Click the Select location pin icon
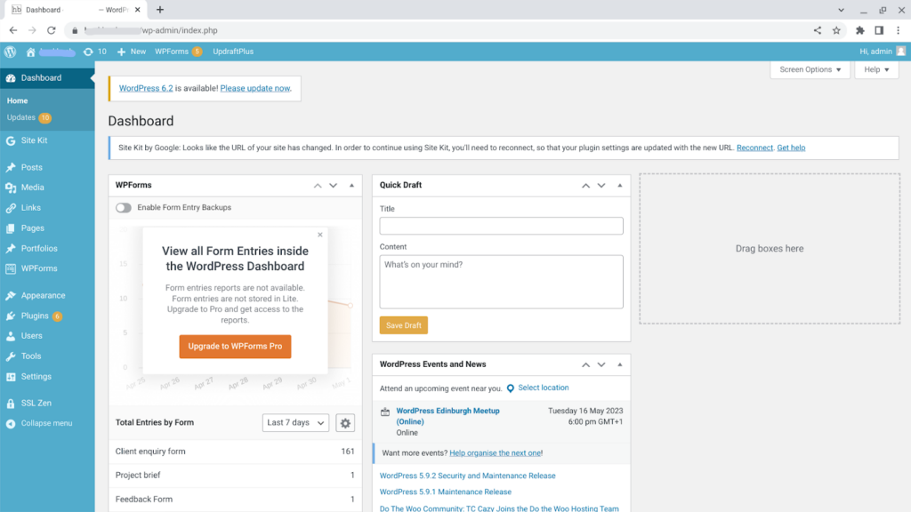 click(x=511, y=388)
